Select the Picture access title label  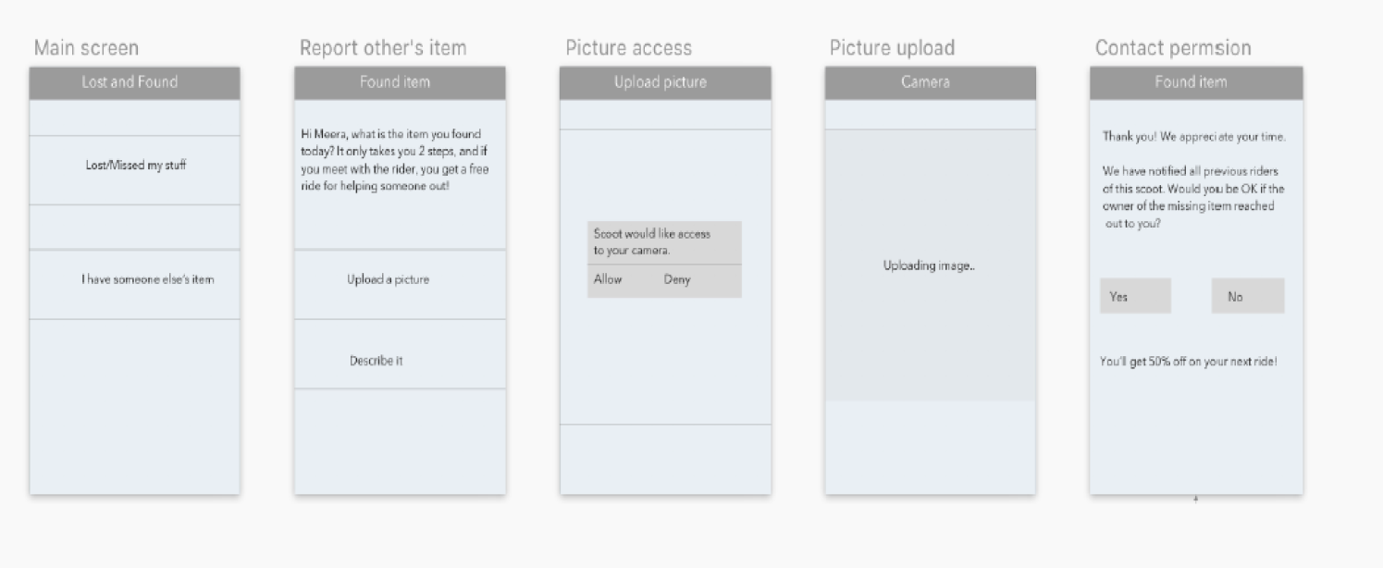(x=628, y=48)
